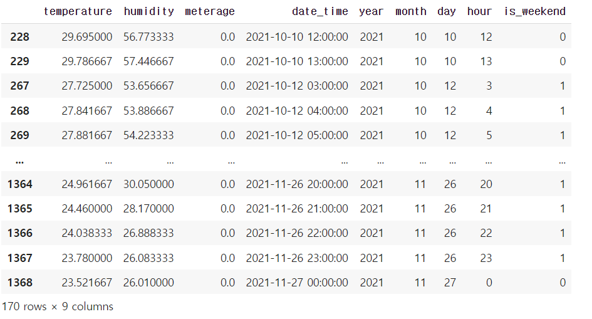
Task: Click meterage value in row 1366
Action: (227, 233)
